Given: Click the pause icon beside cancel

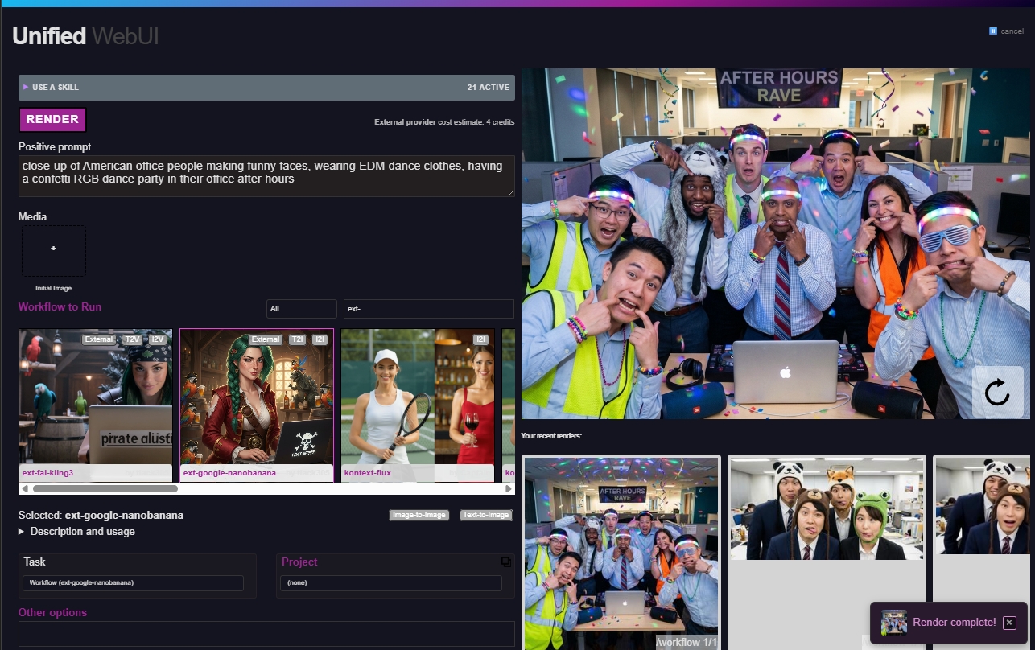Looking at the screenshot, I should point(993,31).
